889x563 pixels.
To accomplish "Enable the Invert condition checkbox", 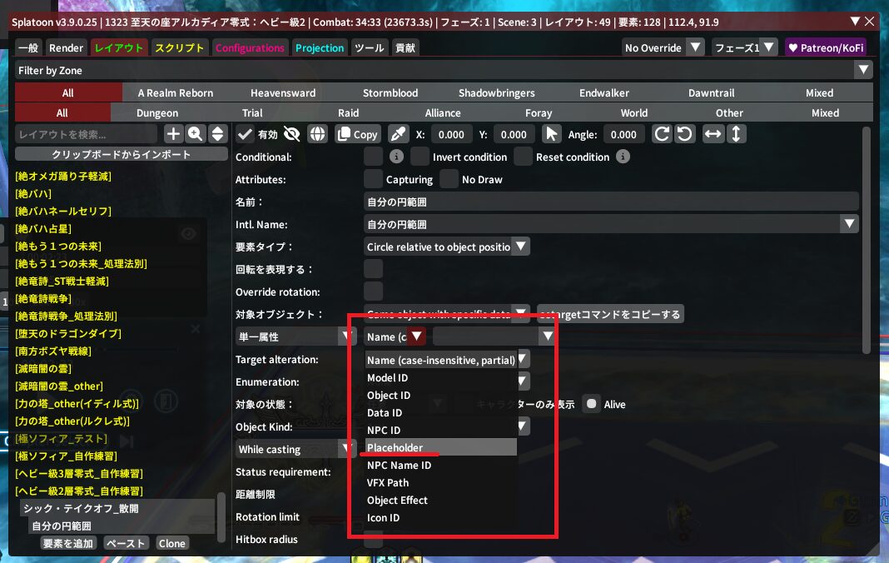I will [x=420, y=157].
